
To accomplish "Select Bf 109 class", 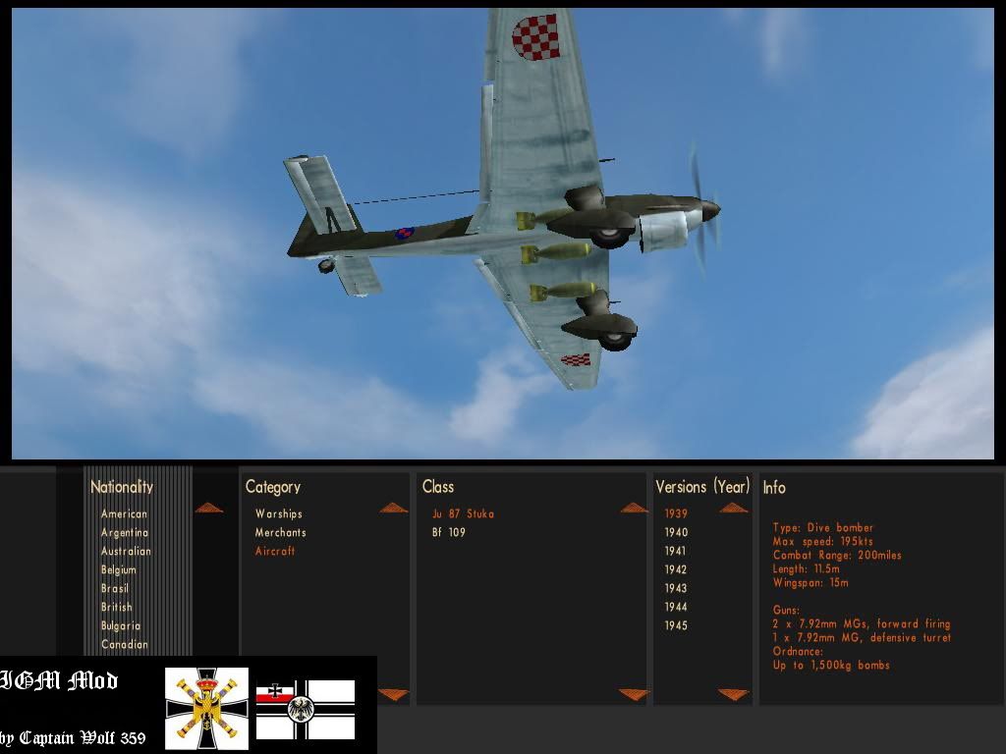I will (x=448, y=532).
